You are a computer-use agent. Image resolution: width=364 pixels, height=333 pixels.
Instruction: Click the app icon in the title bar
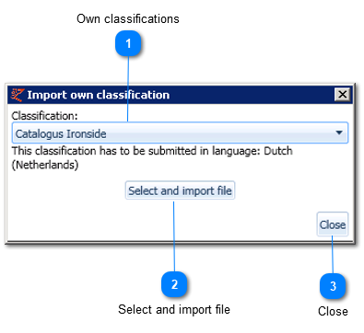click(18, 95)
